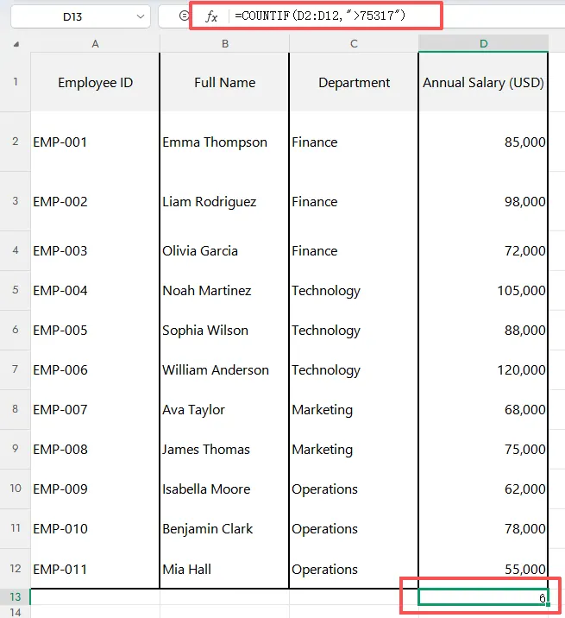Select row 7 header
Image resolution: width=565 pixels, height=618 pixels.
coord(15,369)
